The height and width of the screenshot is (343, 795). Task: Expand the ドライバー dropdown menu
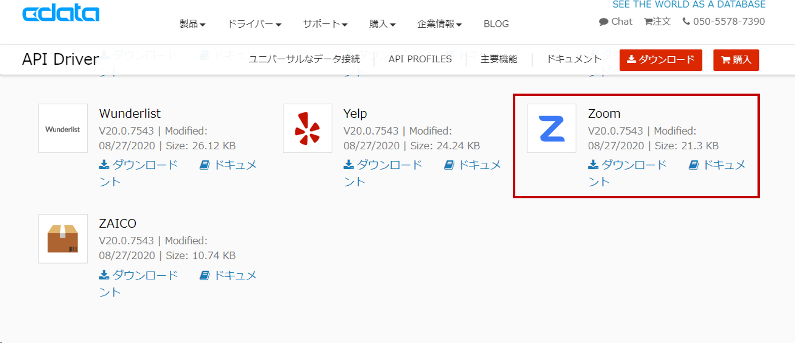(x=254, y=24)
